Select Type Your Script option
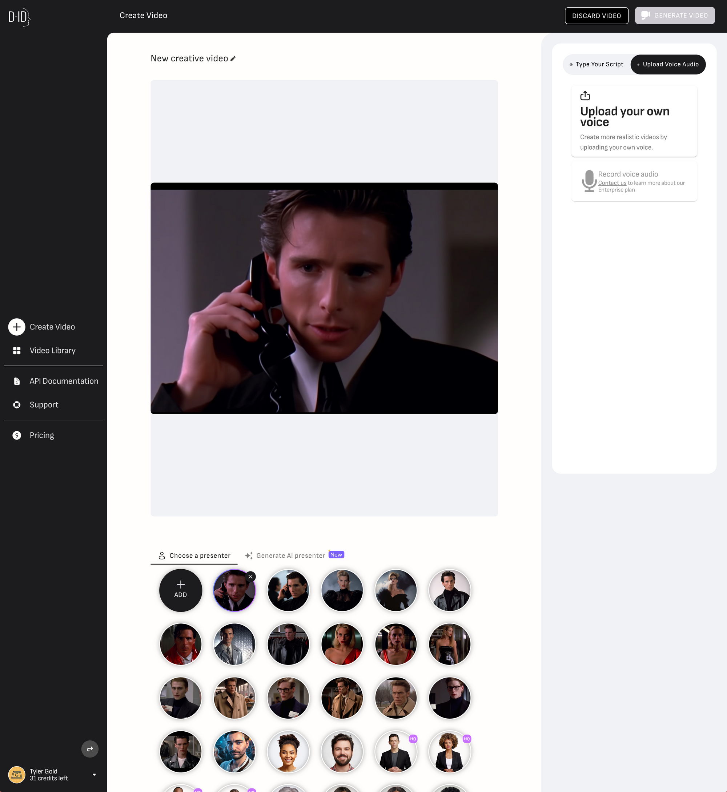Screen dimensions: 727x792 [597, 64]
